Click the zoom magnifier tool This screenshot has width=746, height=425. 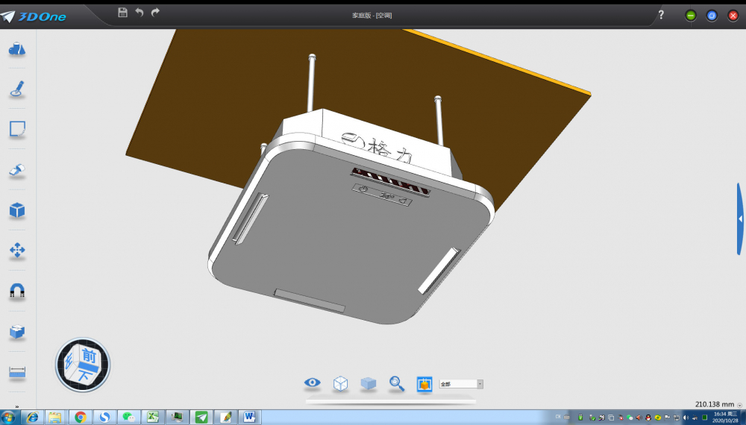click(396, 383)
